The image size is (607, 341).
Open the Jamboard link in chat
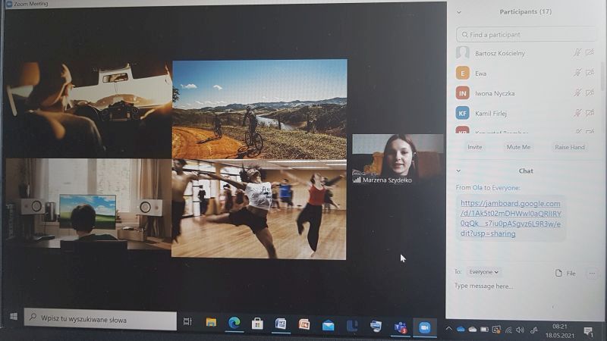click(510, 218)
